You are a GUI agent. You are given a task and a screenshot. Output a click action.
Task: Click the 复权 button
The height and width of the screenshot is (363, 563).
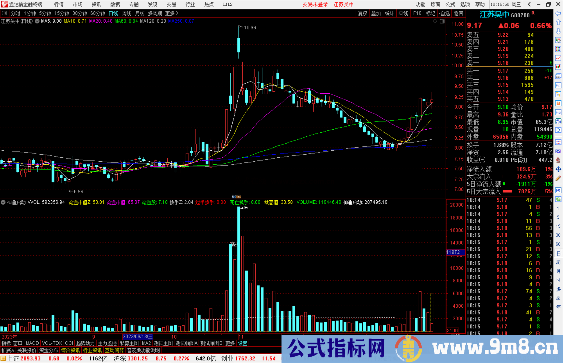click(x=363, y=13)
